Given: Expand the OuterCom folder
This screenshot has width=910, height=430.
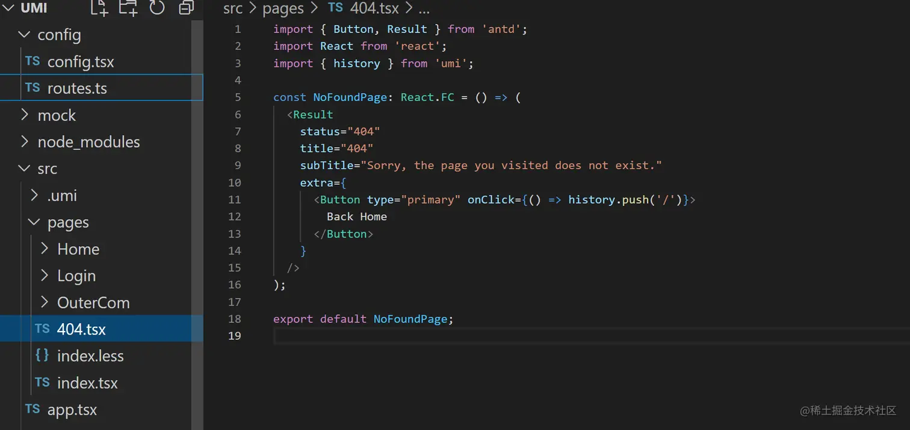Looking at the screenshot, I should [44, 302].
